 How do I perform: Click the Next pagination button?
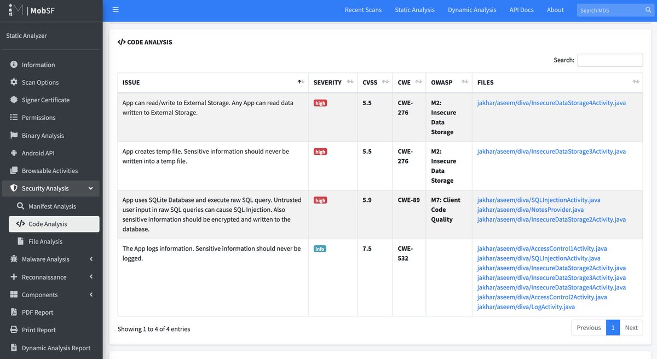point(631,327)
